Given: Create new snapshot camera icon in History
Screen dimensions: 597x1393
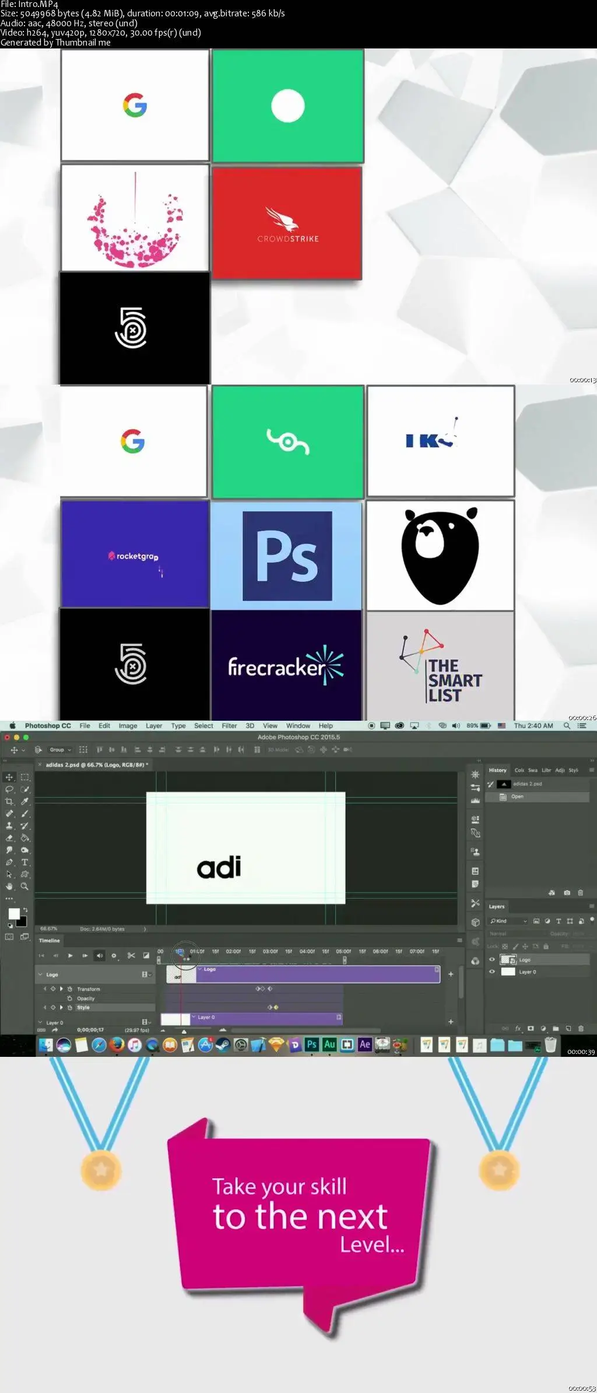Looking at the screenshot, I should coord(567,893).
